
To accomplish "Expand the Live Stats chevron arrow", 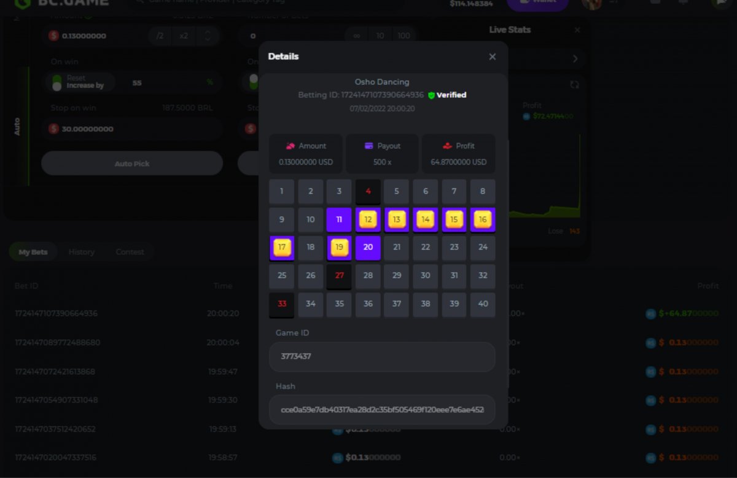I will (575, 59).
